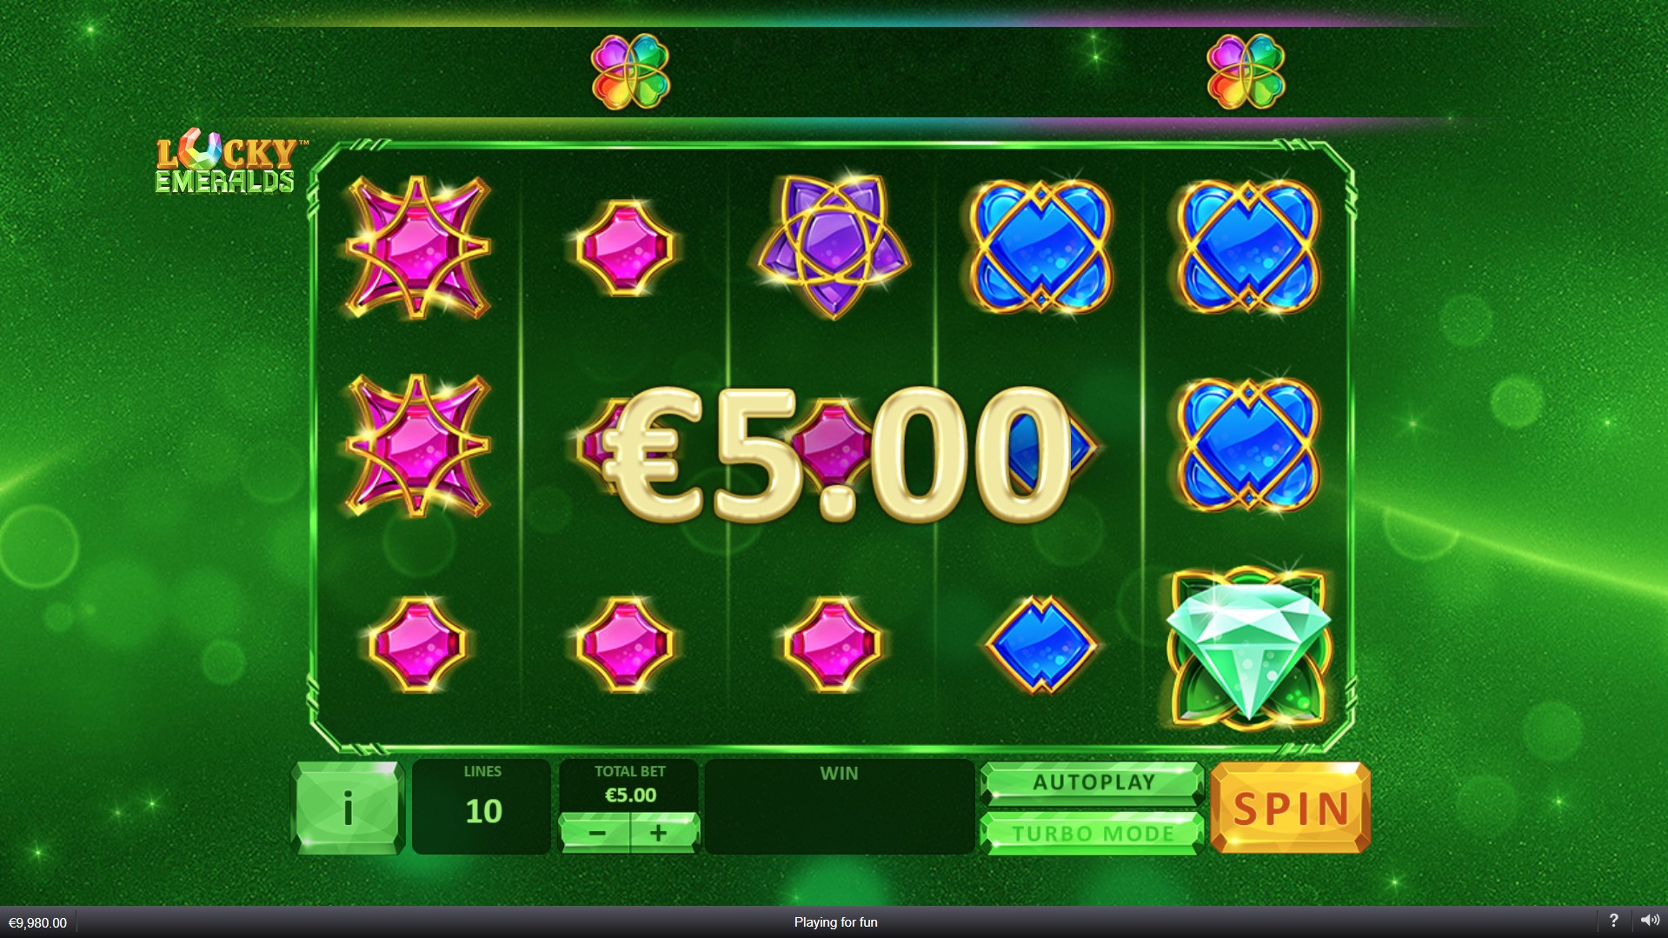Click the €9,980.00 balance display
This screenshot has height=938, width=1668.
click(x=38, y=922)
